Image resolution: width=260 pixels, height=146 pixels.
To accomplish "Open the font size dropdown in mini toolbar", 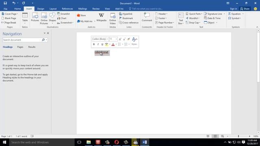I will [116, 39].
